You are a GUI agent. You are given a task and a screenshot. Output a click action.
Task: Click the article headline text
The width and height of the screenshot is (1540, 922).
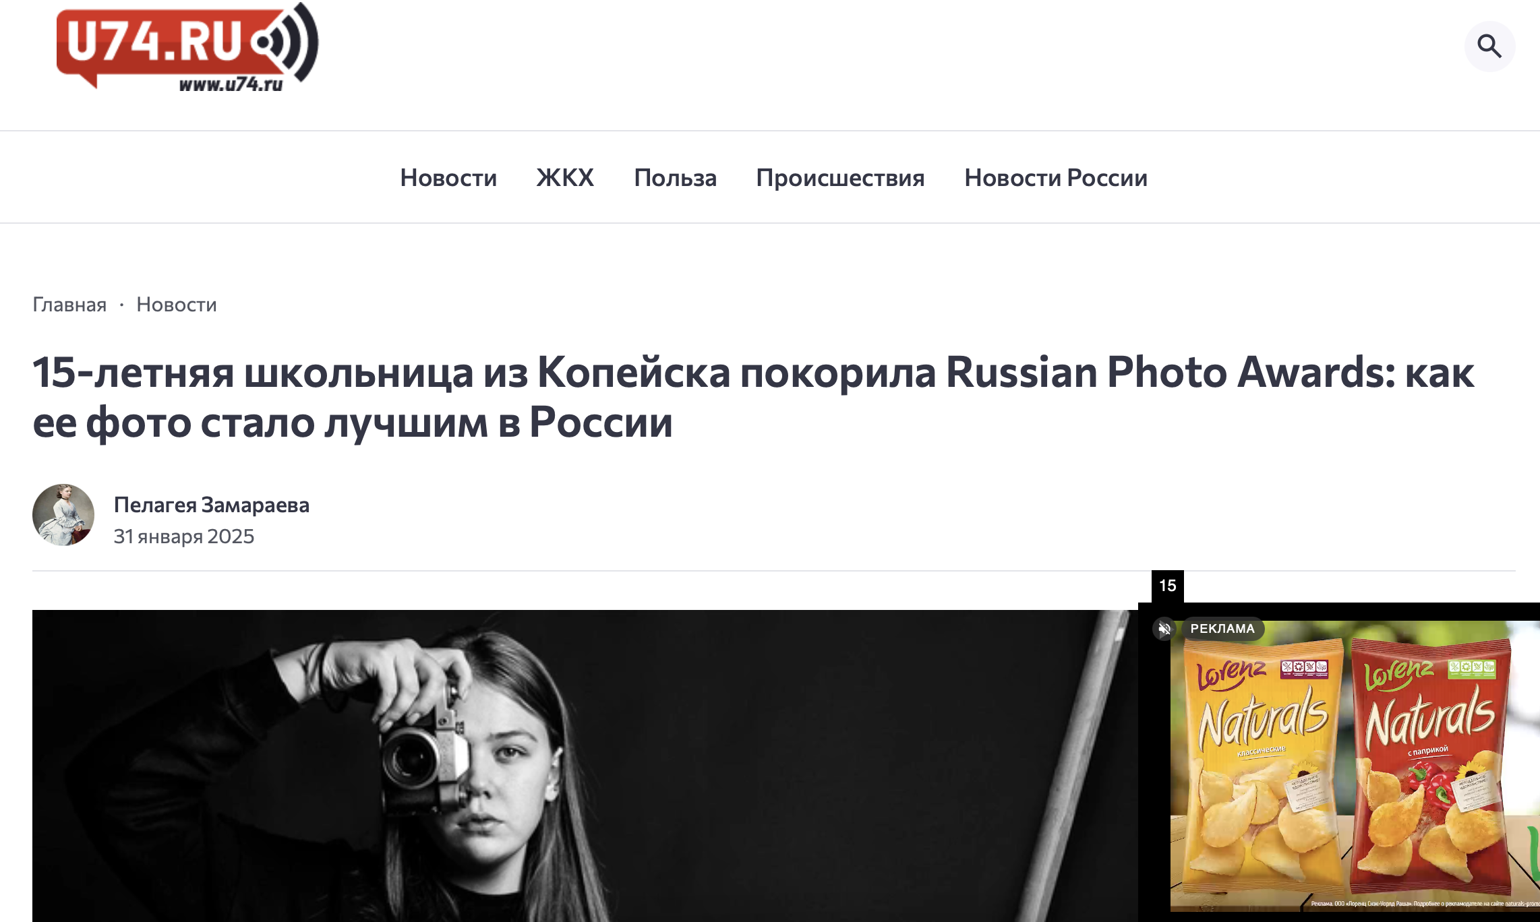point(753,397)
